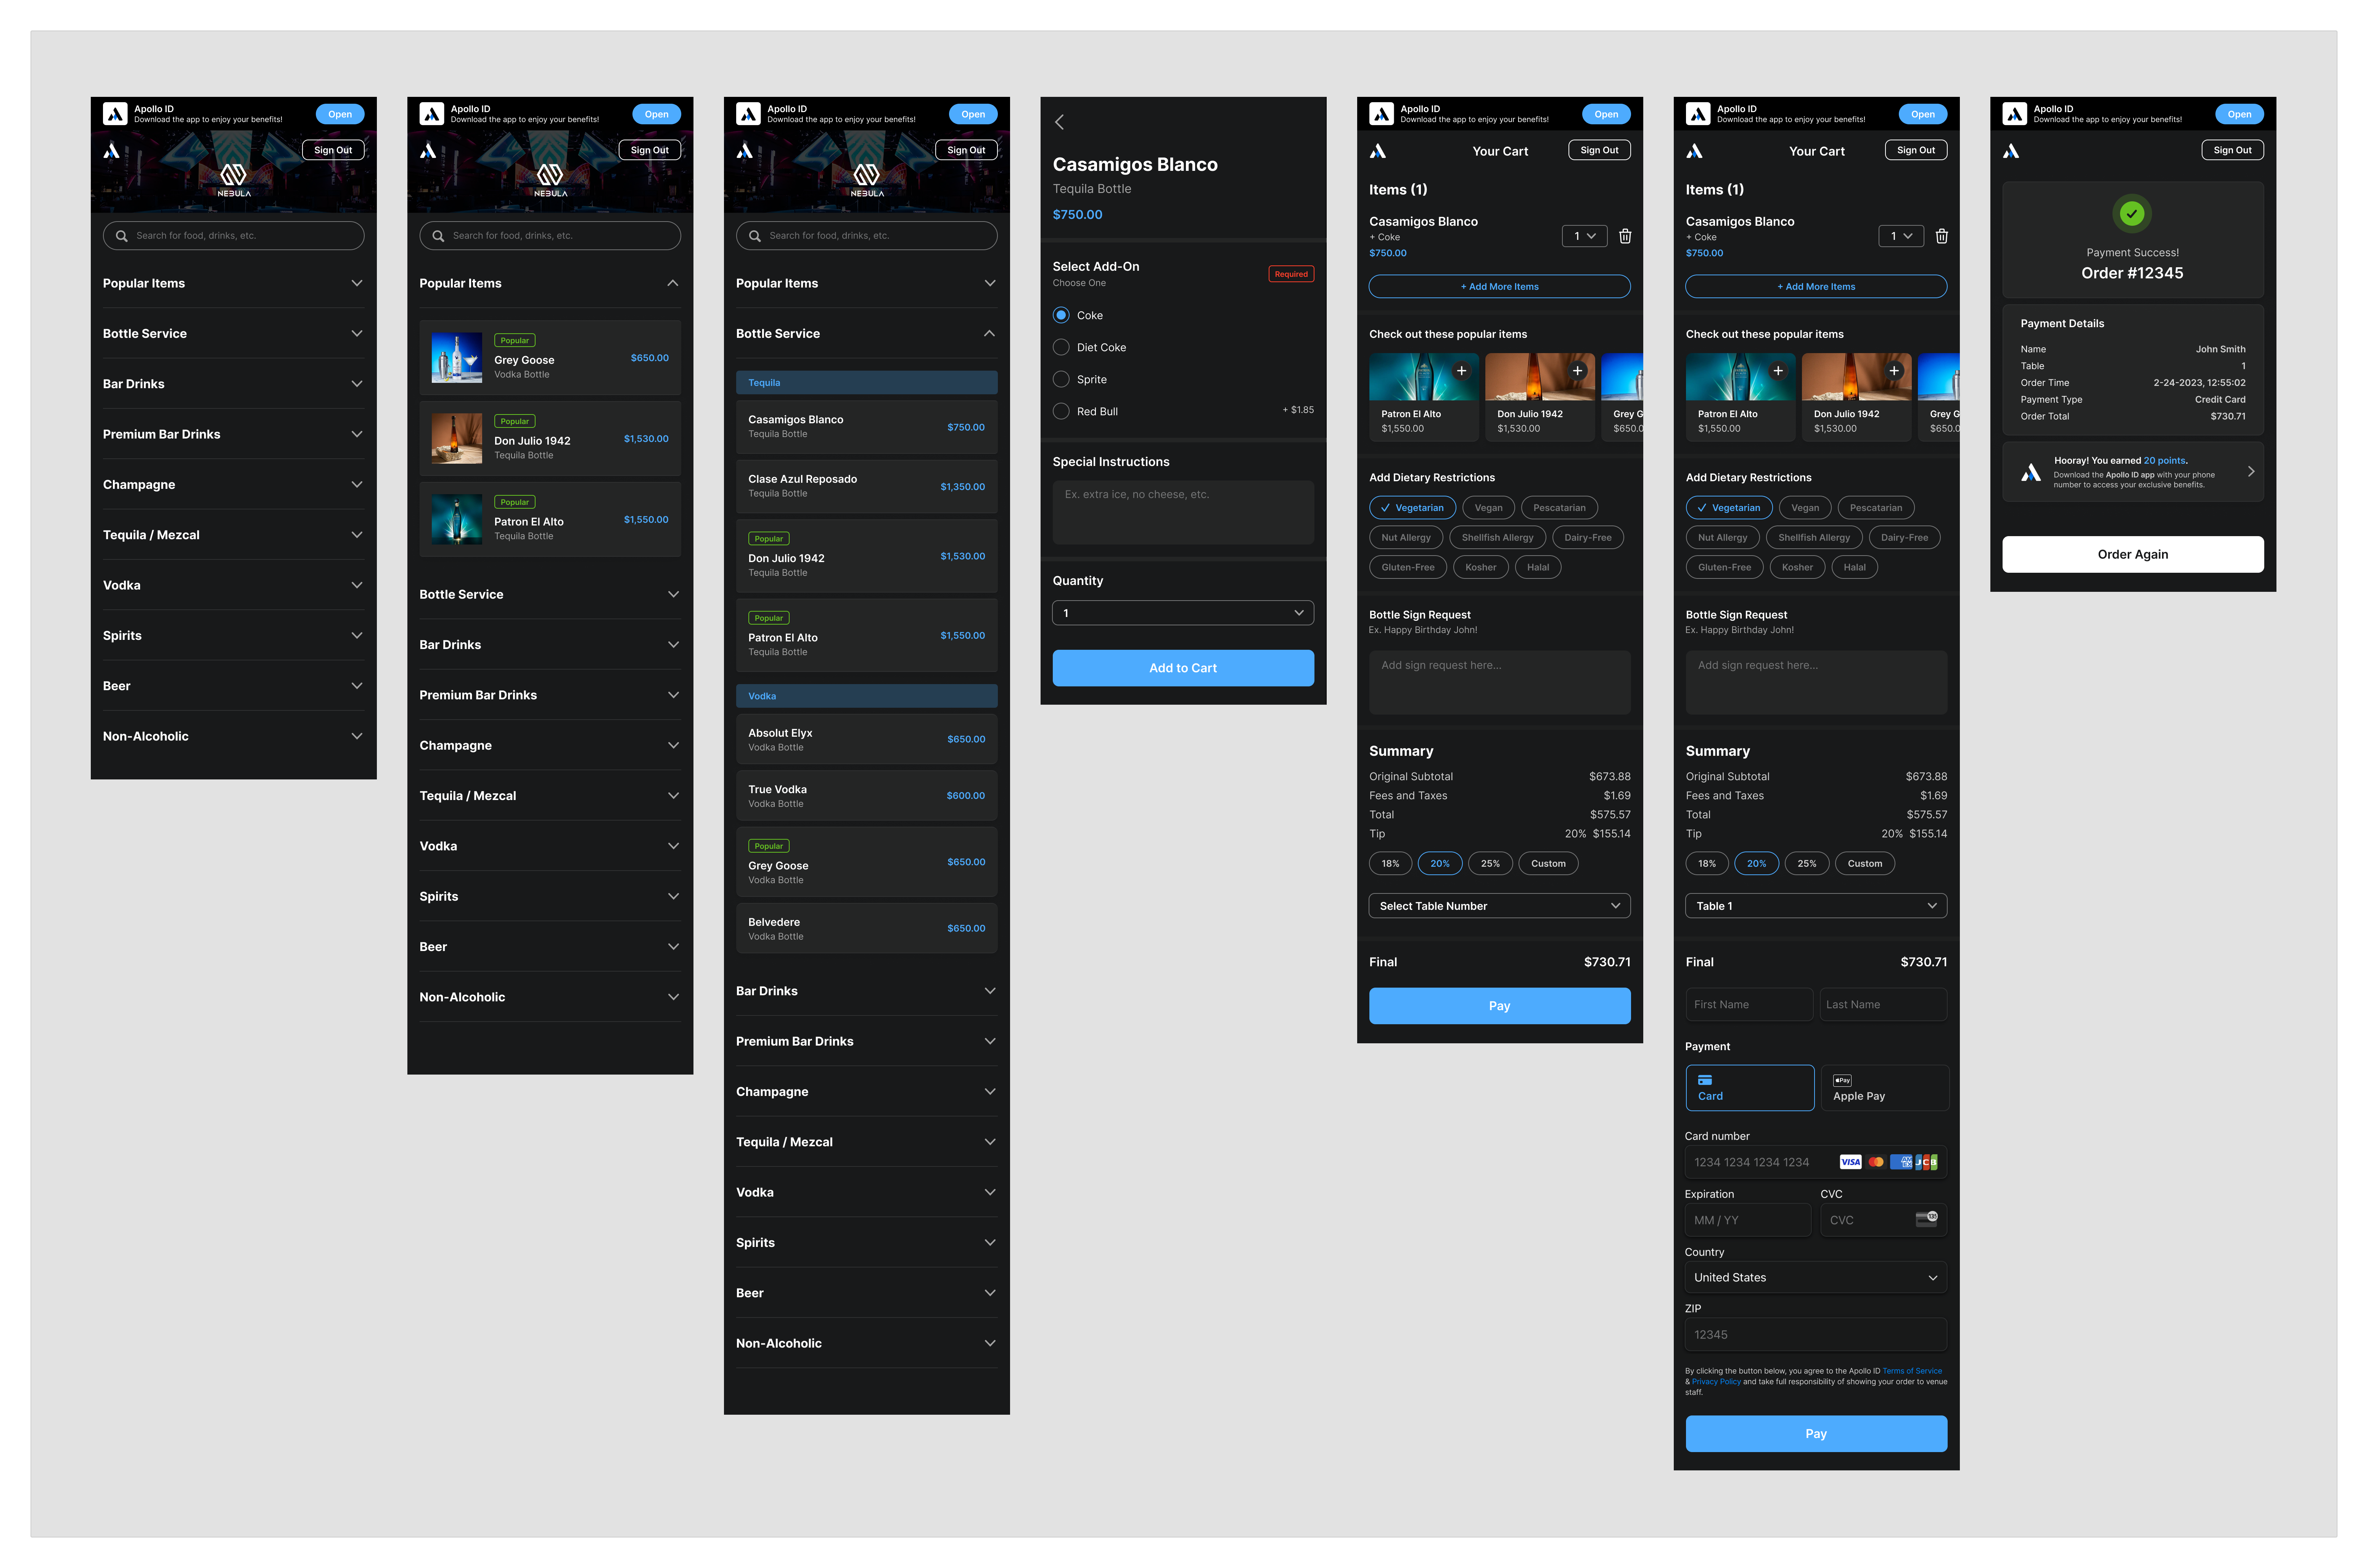The width and height of the screenshot is (2368, 1568).
Task: Click trash icon in cart showing Table 1
Action: coord(1941,236)
